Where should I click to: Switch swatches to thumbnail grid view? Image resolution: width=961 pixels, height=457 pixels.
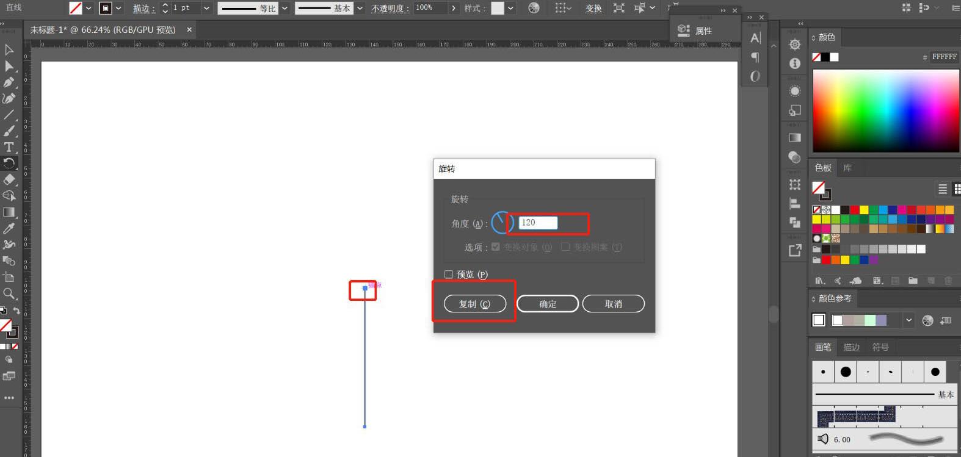point(957,189)
